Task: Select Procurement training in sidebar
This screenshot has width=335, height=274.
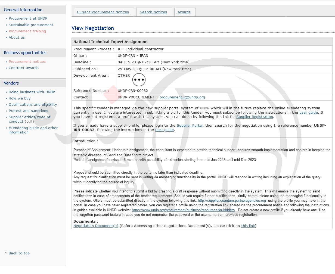Action: click(x=27, y=31)
